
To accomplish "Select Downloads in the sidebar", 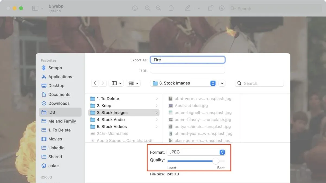I will [58, 103].
